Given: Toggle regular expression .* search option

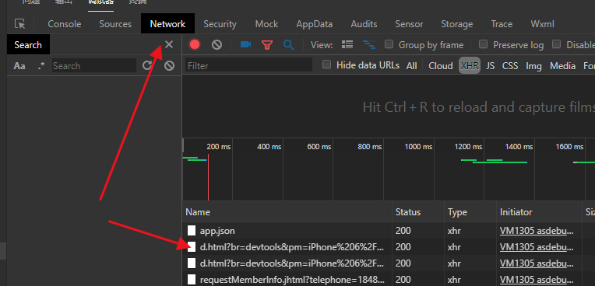Looking at the screenshot, I should [x=41, y=66].
